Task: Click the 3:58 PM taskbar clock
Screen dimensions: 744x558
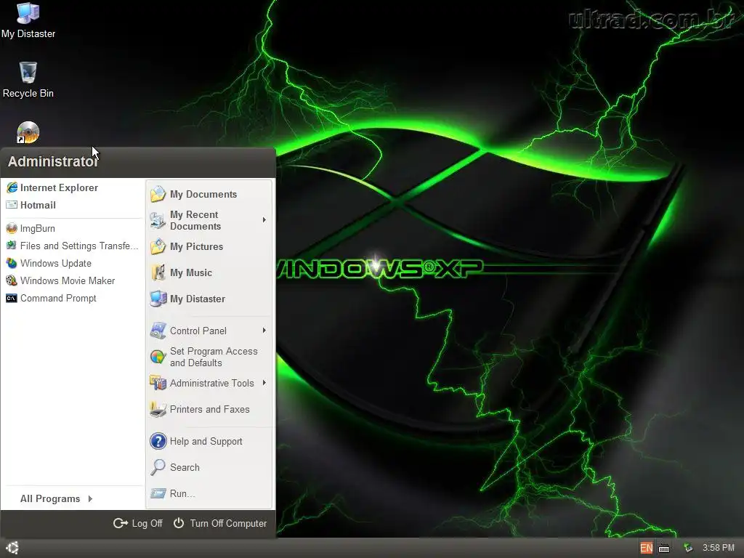Action: click(719, 548)
